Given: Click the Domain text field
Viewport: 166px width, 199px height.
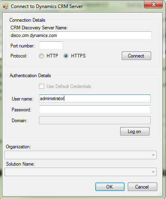Looking at the screenshot, I should click(x=95, y=120).
